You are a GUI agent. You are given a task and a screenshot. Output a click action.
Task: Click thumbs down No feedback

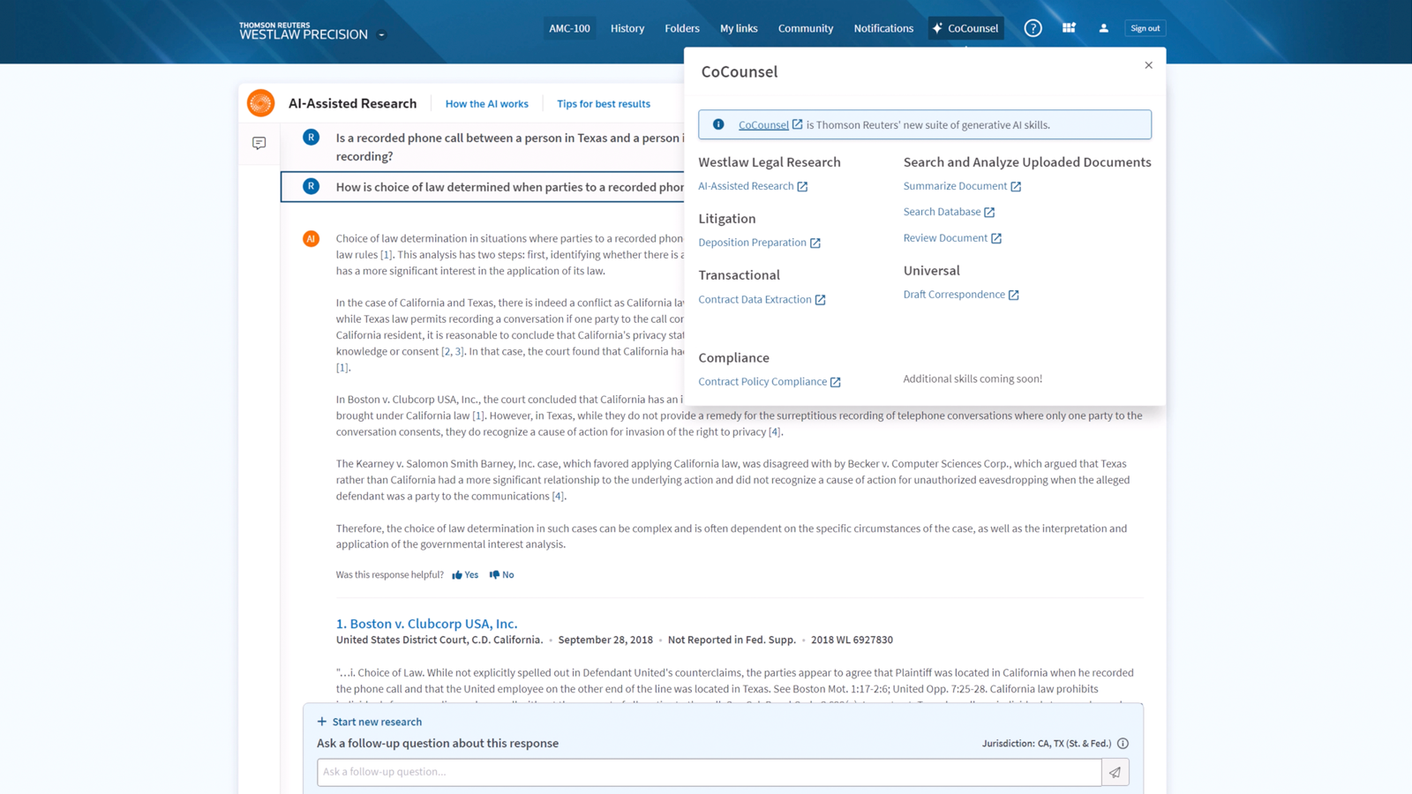502,575
